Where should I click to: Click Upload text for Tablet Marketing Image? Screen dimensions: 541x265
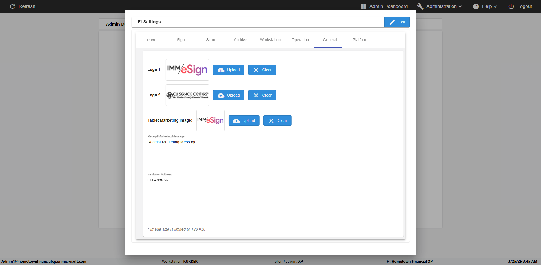click(x=249, y=121)
